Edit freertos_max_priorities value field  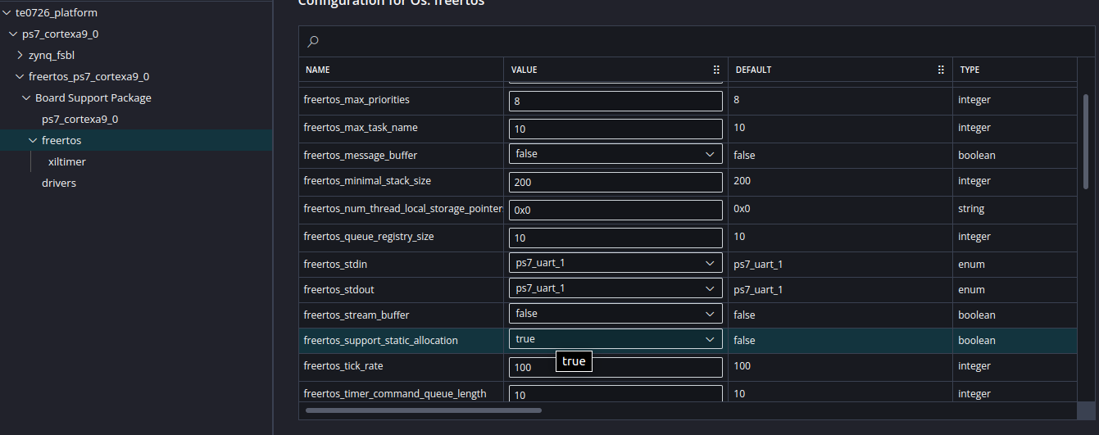(x=615, y=101)
